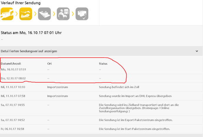Viewport: 203px width, 137px height.
Task: Select date 'Mo, 16.10.17 07:01' row
Action: [x=13, y=70]
